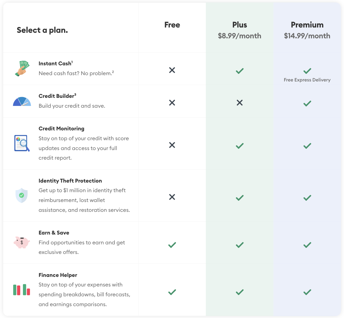Choose the Premium plan column header
The image size is (344, 318).
(307, 25)
